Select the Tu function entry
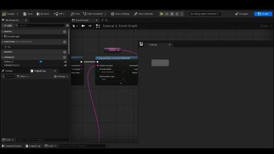Viewport: 274px width, 154px height. pos(9,47)
